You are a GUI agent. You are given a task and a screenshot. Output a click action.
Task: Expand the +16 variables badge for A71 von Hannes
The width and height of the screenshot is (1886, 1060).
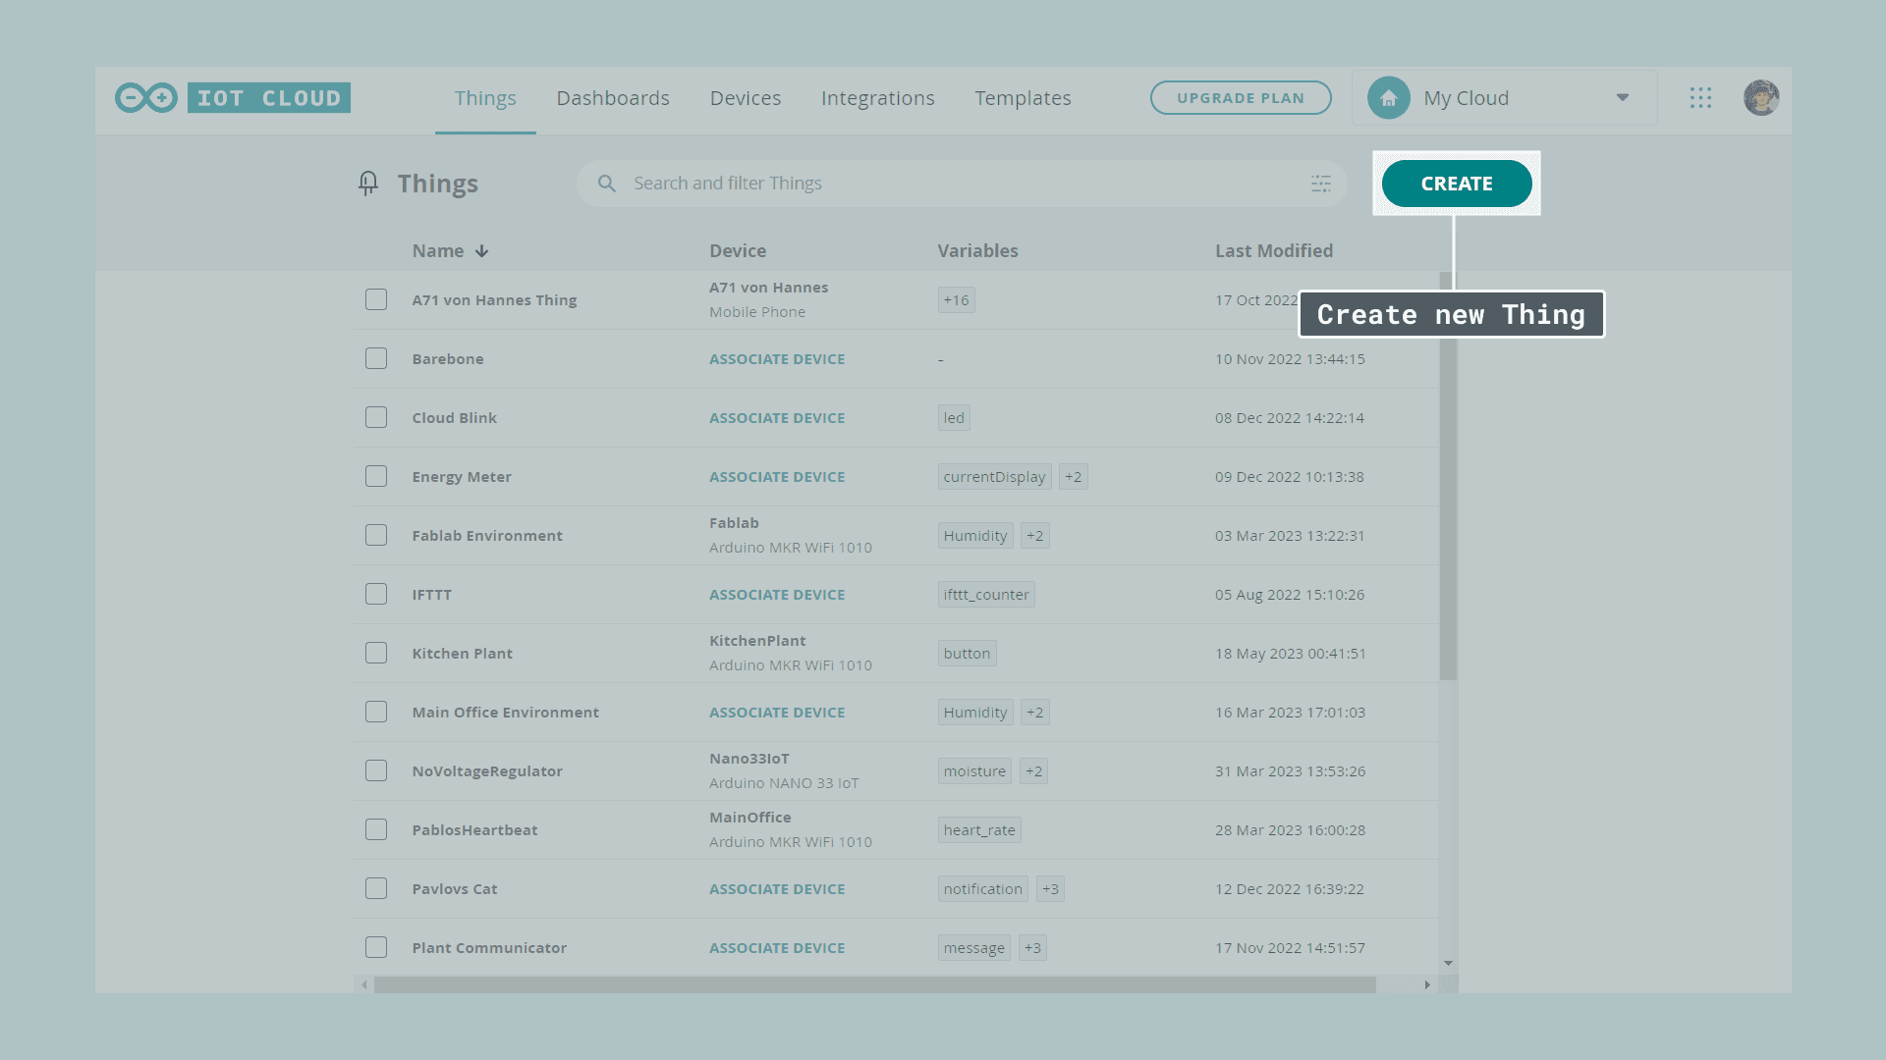coord(956,300)
